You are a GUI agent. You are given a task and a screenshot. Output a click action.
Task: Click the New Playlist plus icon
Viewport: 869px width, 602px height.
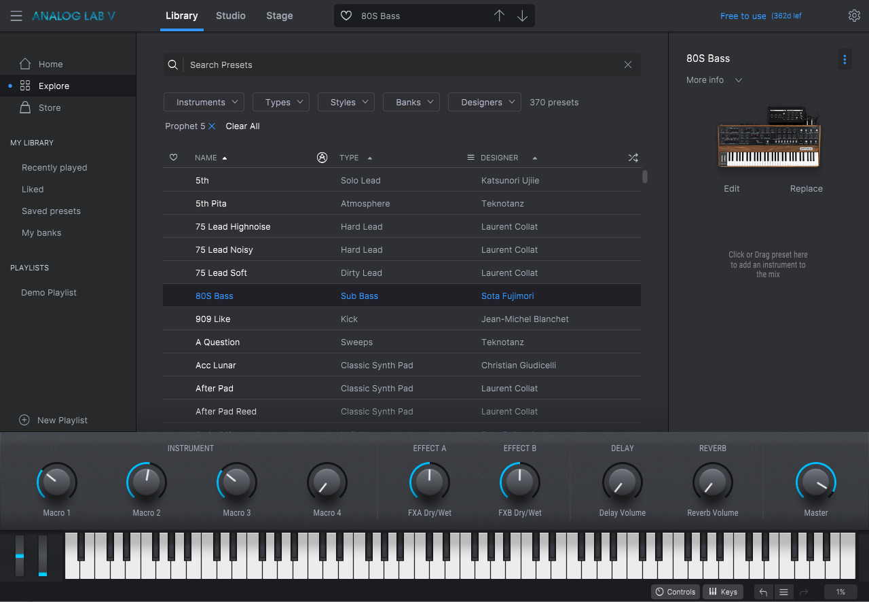(x=24, y=420)
